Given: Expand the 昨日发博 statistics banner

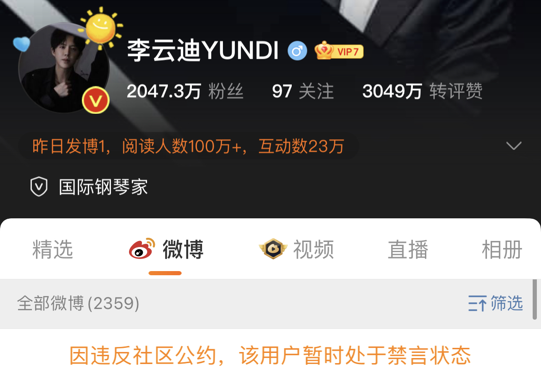Looking at the screenshot, I should [x=188, y=146].
